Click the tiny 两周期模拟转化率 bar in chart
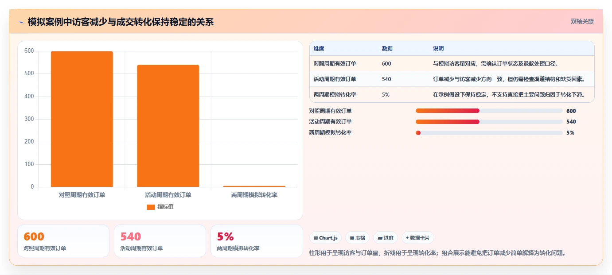The height and width of the screenshot is (275, 612). point(254,186)
